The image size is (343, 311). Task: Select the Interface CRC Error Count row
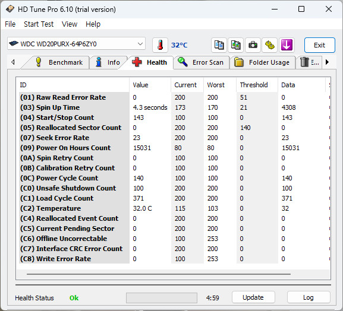174,249
